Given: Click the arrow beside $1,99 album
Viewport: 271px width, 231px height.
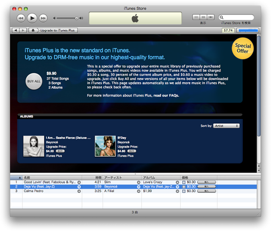Looking at the screenshot, I should click(x=177, y=192).
